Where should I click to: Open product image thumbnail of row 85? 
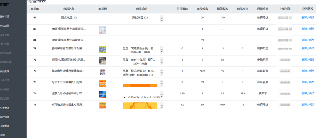point(102,30)
